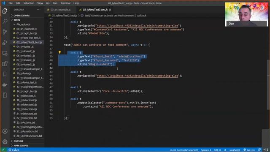This screenshot has height=152, width=270.
Task: Click the lightbulb code action icon
Action: 59,52
